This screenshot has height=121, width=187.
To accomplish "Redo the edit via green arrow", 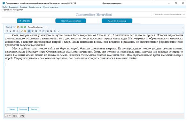I will [x=25, y=27].
